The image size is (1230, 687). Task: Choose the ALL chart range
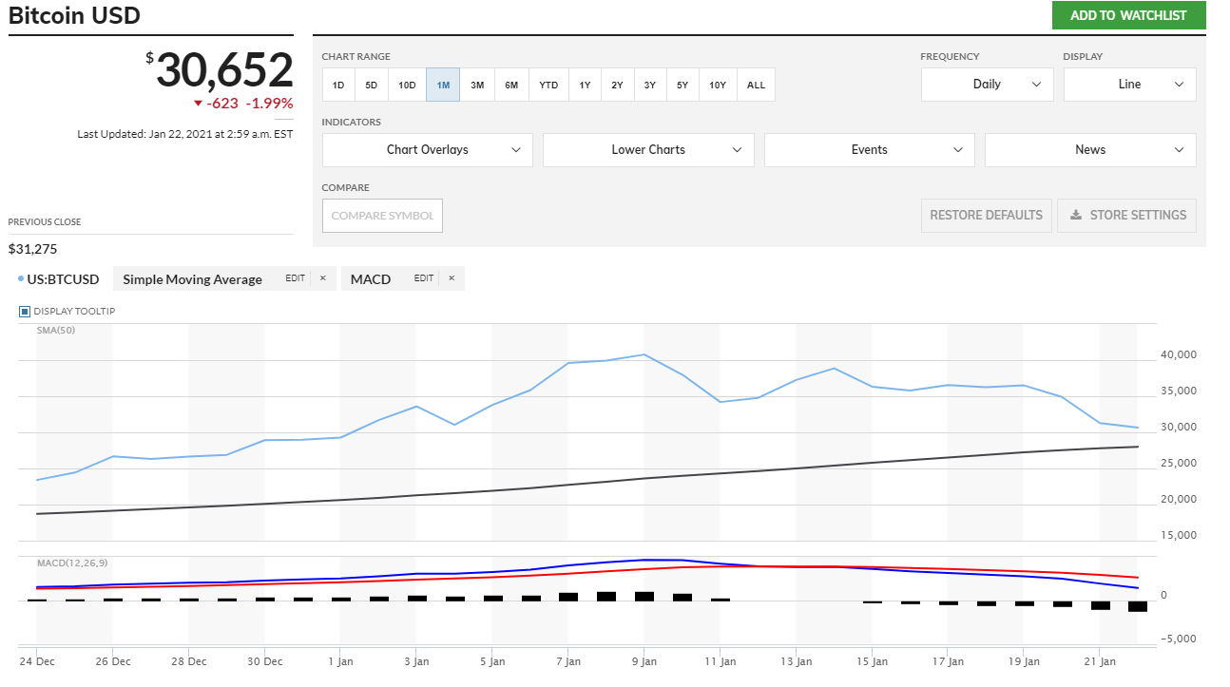(x=756, y=86)
